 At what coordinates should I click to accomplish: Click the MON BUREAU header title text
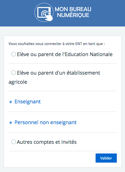pos(73,9)
